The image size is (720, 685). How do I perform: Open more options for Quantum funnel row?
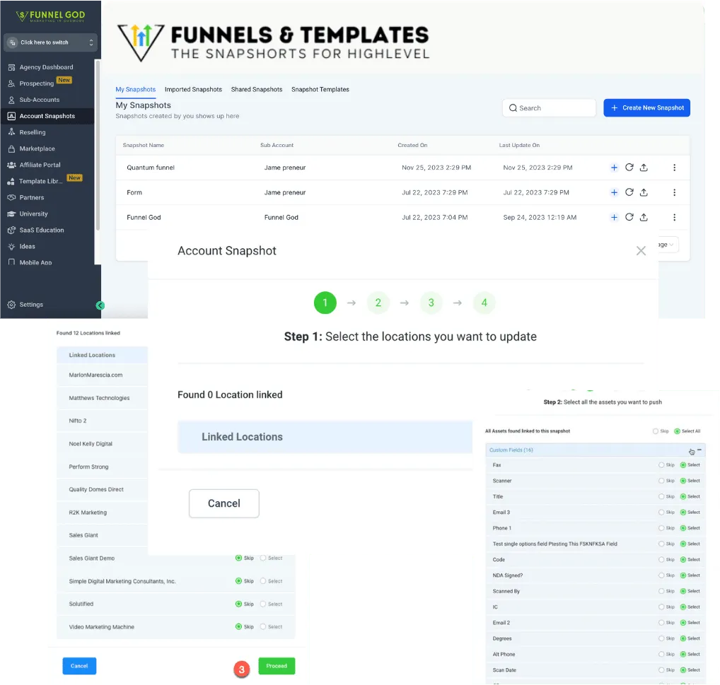click(x=674, y=168)
